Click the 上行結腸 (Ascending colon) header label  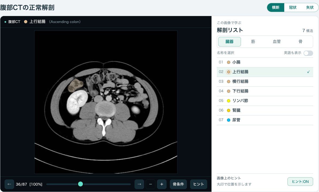55,22
